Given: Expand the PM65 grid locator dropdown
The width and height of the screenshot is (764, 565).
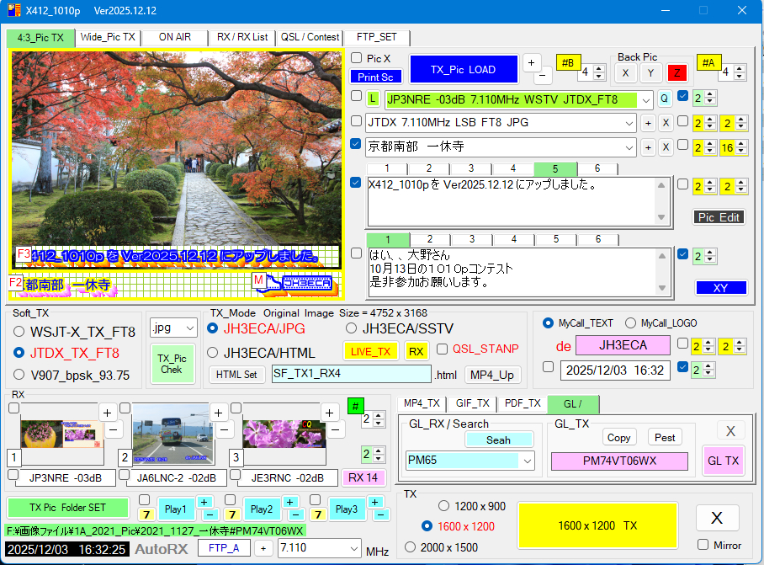Looking at the screenshot, I should (527, 461).
